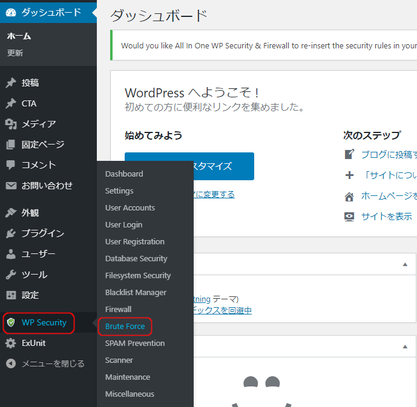Click the media icon beside メディア
The width and height of the screenshot is (417, 407).
click(x=11, y=124)
